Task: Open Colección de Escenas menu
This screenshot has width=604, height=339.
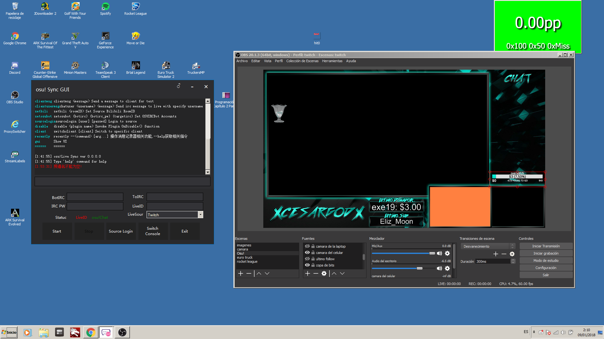Action: [x=302, y=61]
